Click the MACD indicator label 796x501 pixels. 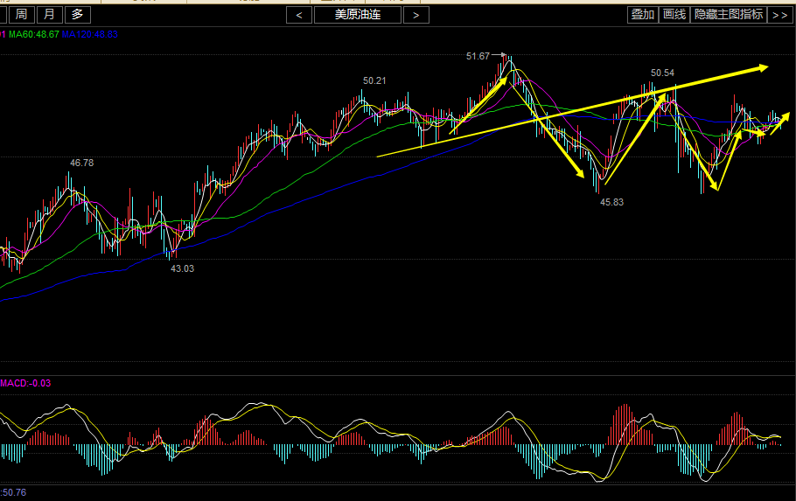click(25, 383)
